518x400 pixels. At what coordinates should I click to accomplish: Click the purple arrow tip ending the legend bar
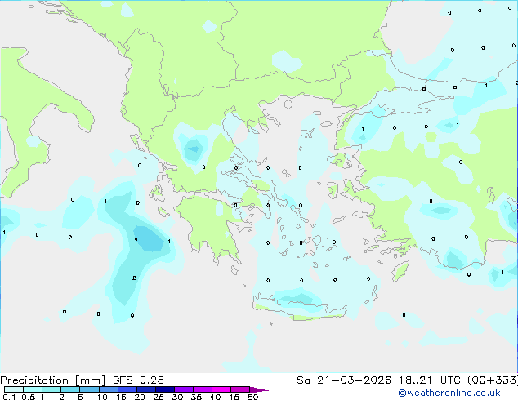click(259, 389)
